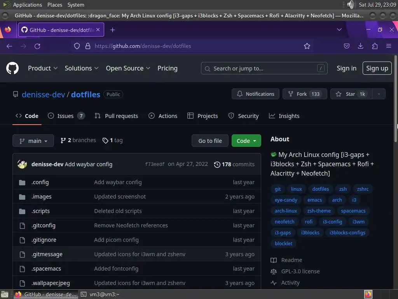Open the 178 commits history link
Image resolution: width=398 pixels, height=299 pixels.
pos(234,164)
